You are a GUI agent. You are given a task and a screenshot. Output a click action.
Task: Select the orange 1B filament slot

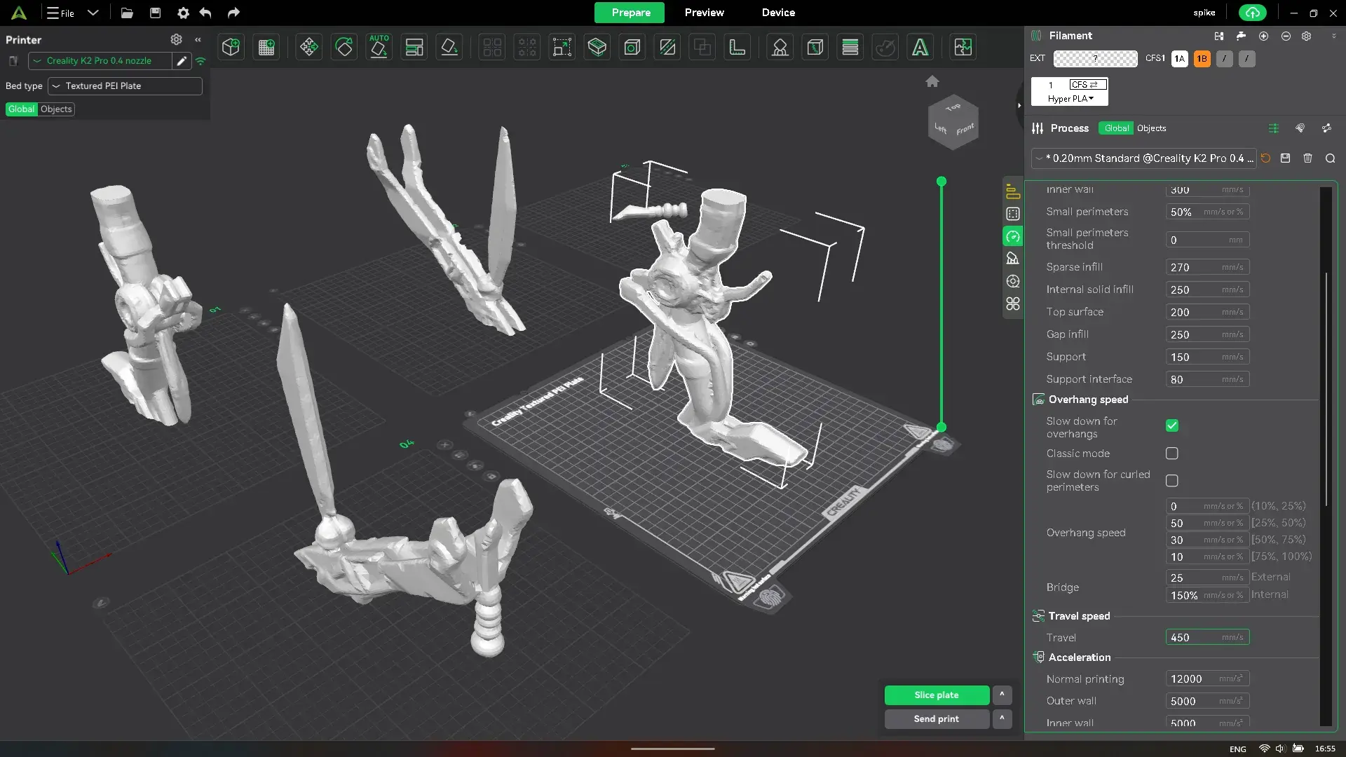(1202, 59)
